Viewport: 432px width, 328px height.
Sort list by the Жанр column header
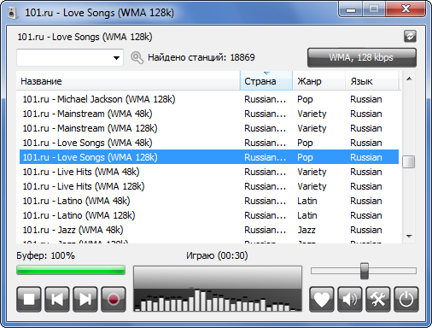(x=319, y=81)
